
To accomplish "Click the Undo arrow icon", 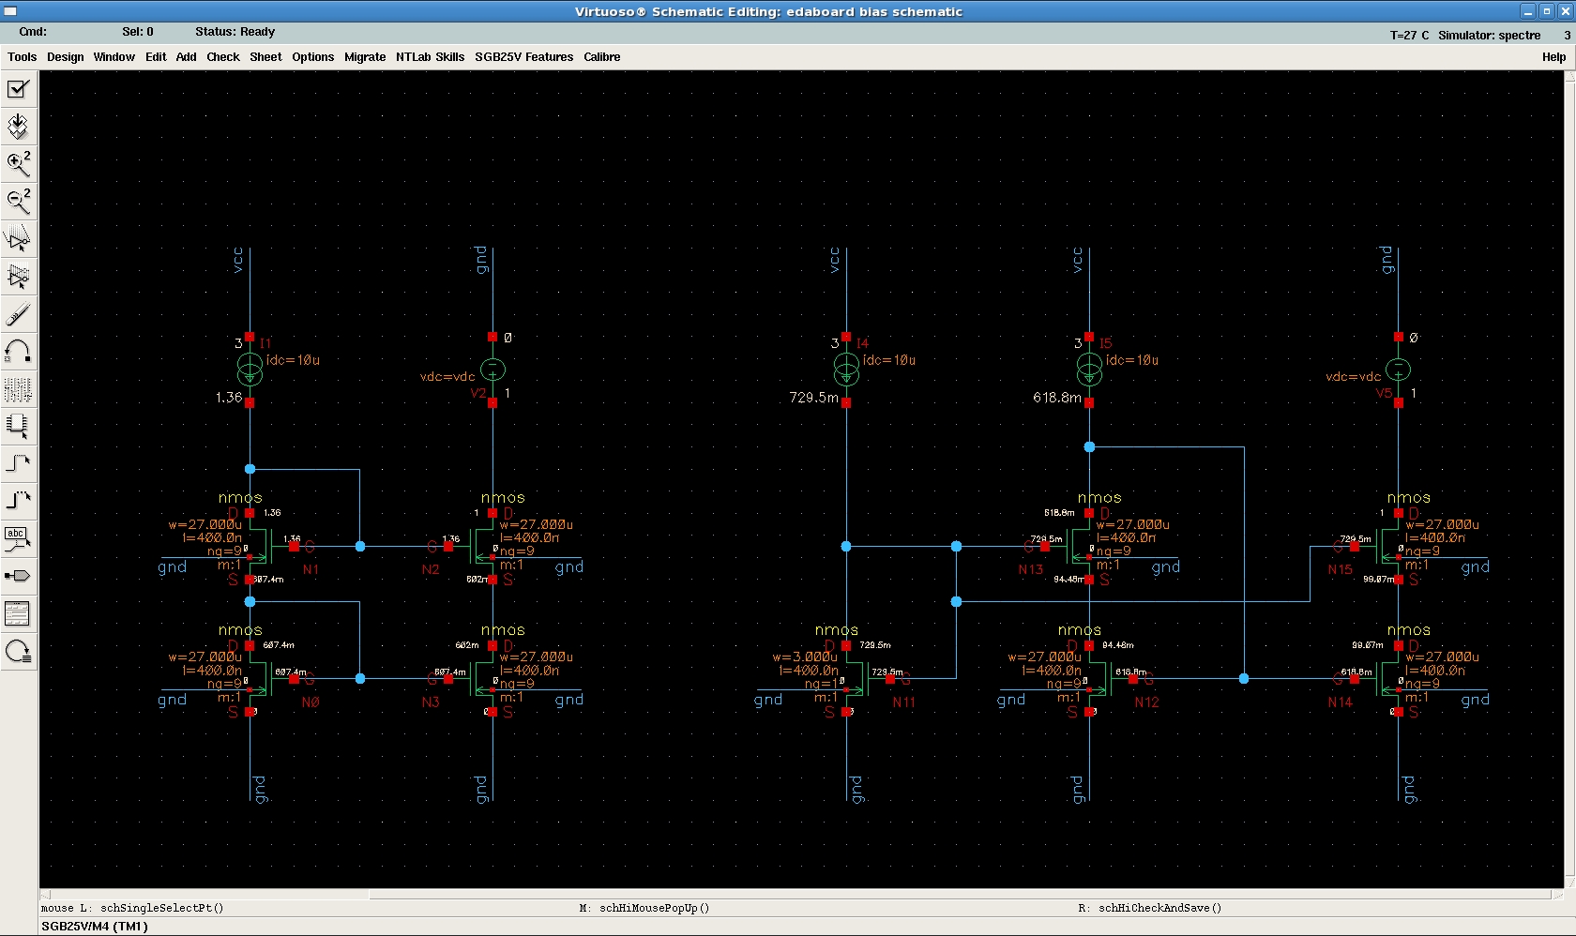I will click(18, 352).
